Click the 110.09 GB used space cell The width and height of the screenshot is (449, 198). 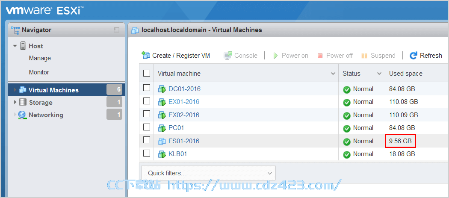click(404, 115)
